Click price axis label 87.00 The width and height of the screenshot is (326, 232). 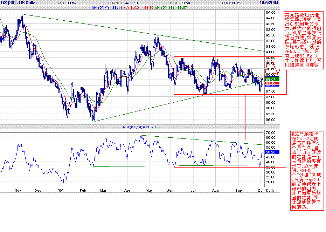270,97
